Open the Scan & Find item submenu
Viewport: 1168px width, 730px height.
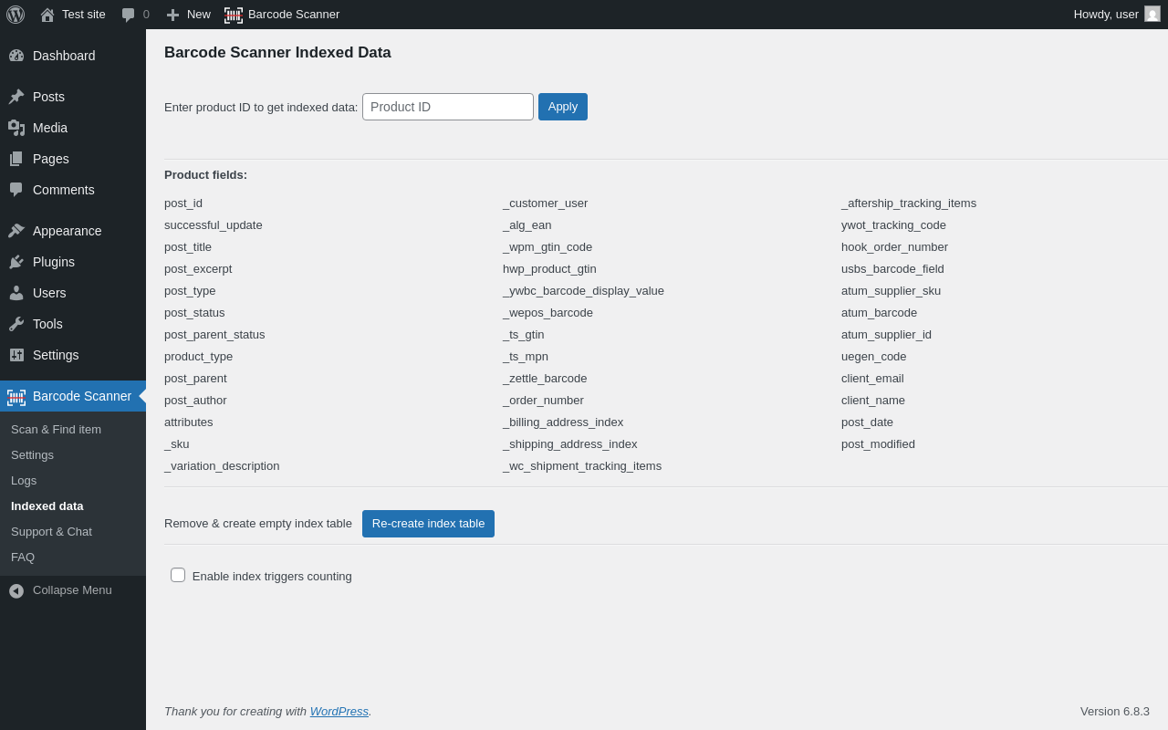click(x=56, y=429)
